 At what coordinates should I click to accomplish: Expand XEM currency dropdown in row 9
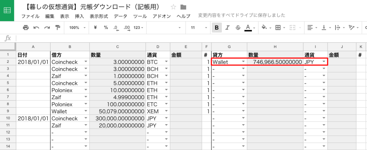click(x=166, y=111)
